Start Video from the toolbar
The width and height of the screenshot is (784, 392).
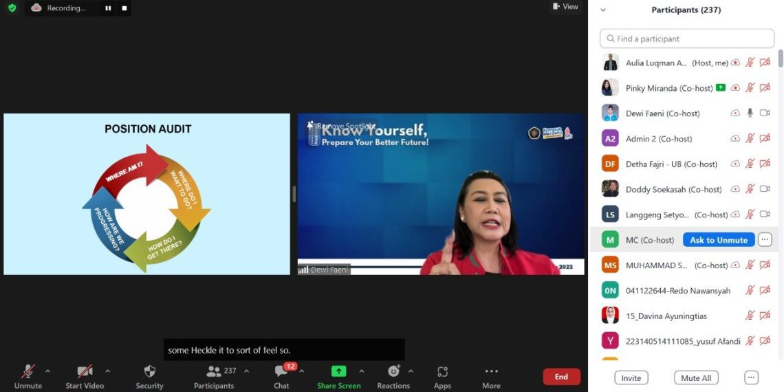pos(85,376)
